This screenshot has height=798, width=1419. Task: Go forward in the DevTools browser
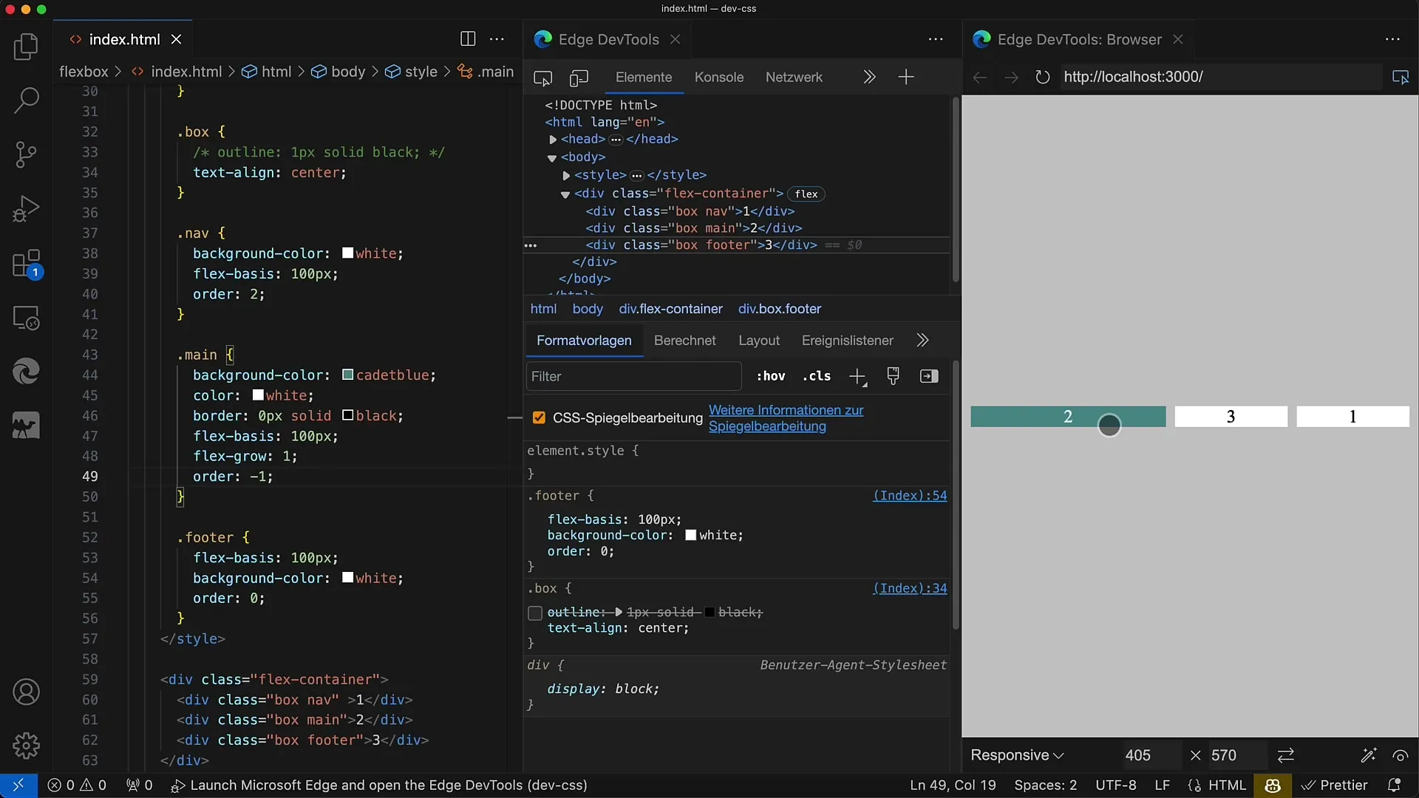coord(1011,77)
